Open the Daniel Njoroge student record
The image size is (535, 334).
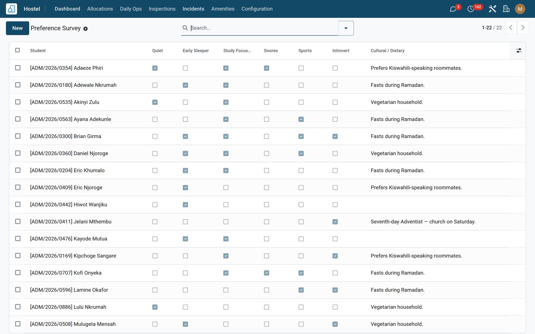[69, 153]
